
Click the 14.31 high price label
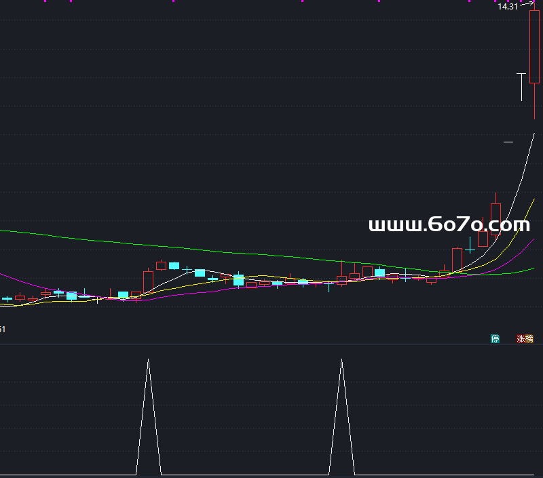coord(507,7)
